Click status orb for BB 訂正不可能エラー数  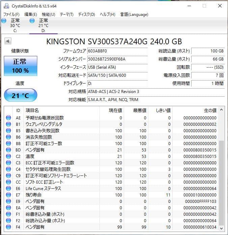click(x=8, y=144)
